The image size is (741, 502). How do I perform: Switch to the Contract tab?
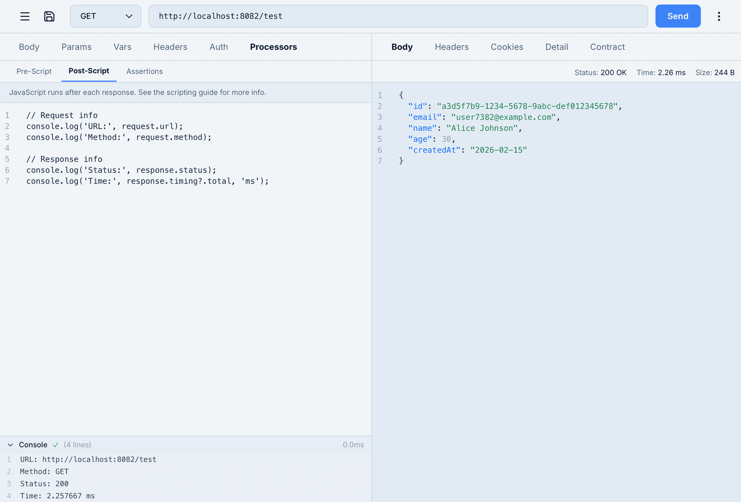pos(607,47)
